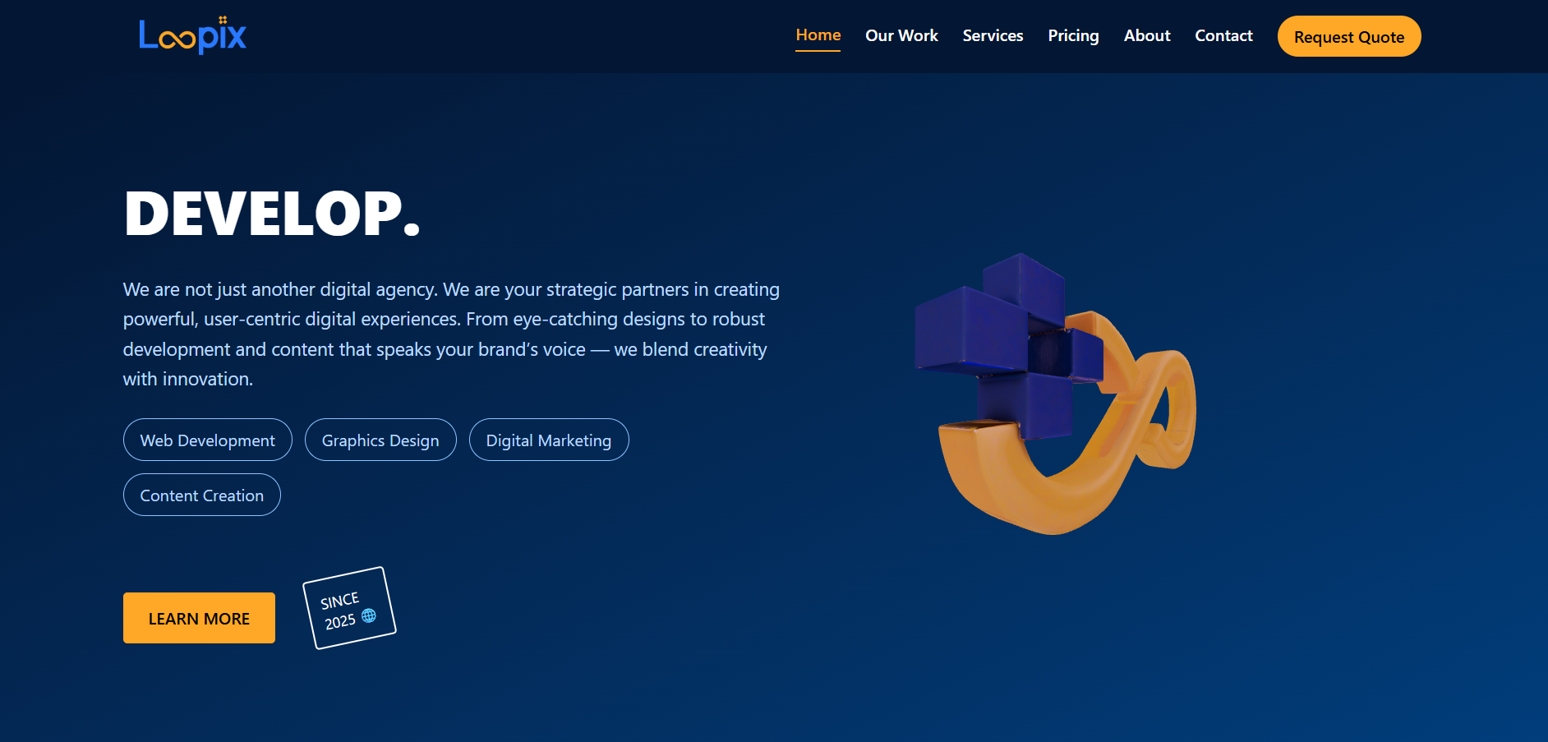1548x742 pixels.
Task: Click the DEVELOP. hero heading
Action: 272,214
